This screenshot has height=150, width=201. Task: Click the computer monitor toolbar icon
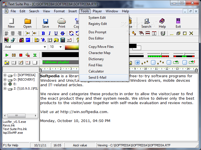[163, 34]
